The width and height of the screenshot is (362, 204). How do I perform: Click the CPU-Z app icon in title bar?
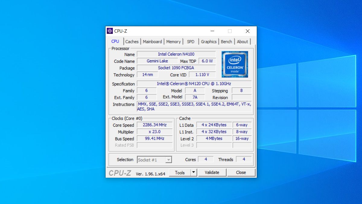tap(110, 31)
